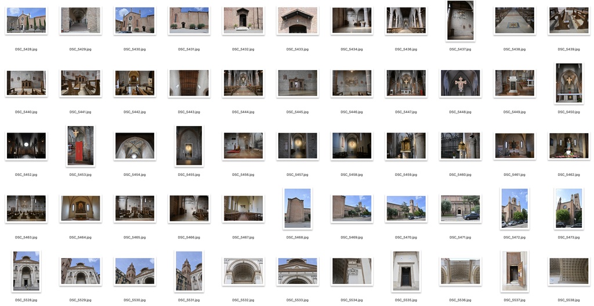Image resolution: width=594 pixels, height=306 pixels.
Task: Select the DSC_5538.jpg thumbnail
Action: (x=568, y=271)
